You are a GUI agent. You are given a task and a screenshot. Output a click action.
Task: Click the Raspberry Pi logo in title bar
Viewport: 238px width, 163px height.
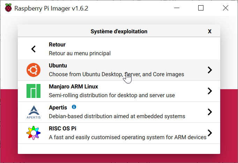(8, 8)
